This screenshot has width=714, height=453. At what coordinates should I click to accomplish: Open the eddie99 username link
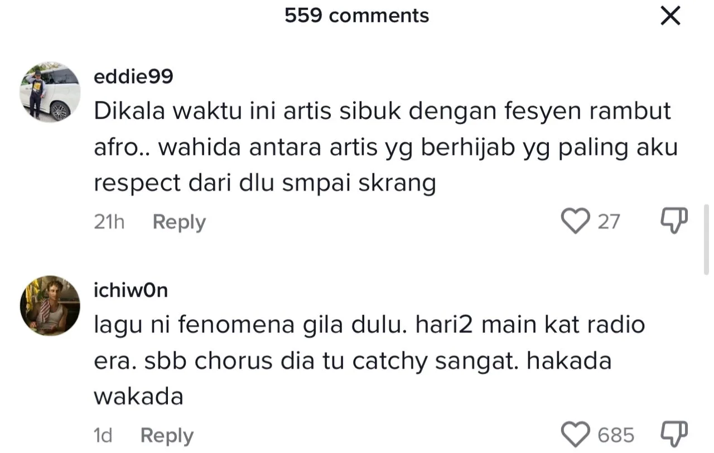(133, 77)
